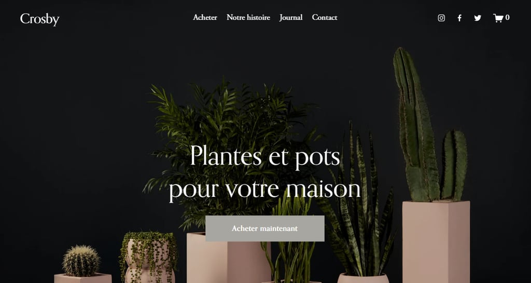Go to Notre histoire page

(248, 17)
